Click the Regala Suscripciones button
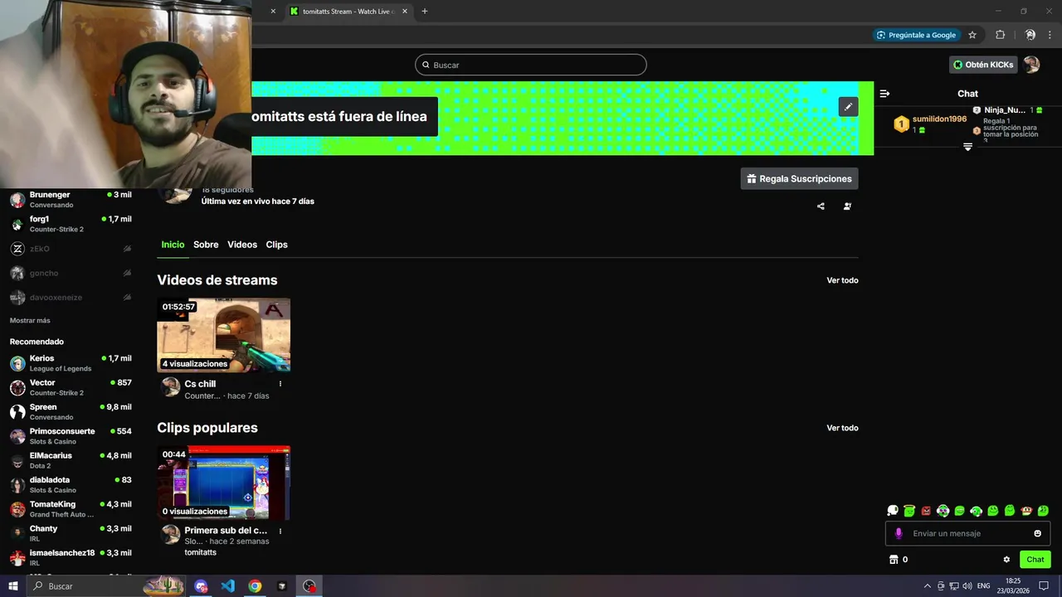Image resolution: width=1062 pixels, height=597 pixels. point(799,178)
